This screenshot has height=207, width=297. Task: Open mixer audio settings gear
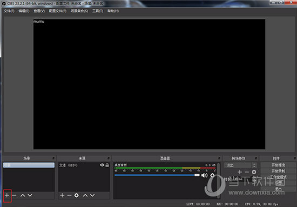(212, 175)
